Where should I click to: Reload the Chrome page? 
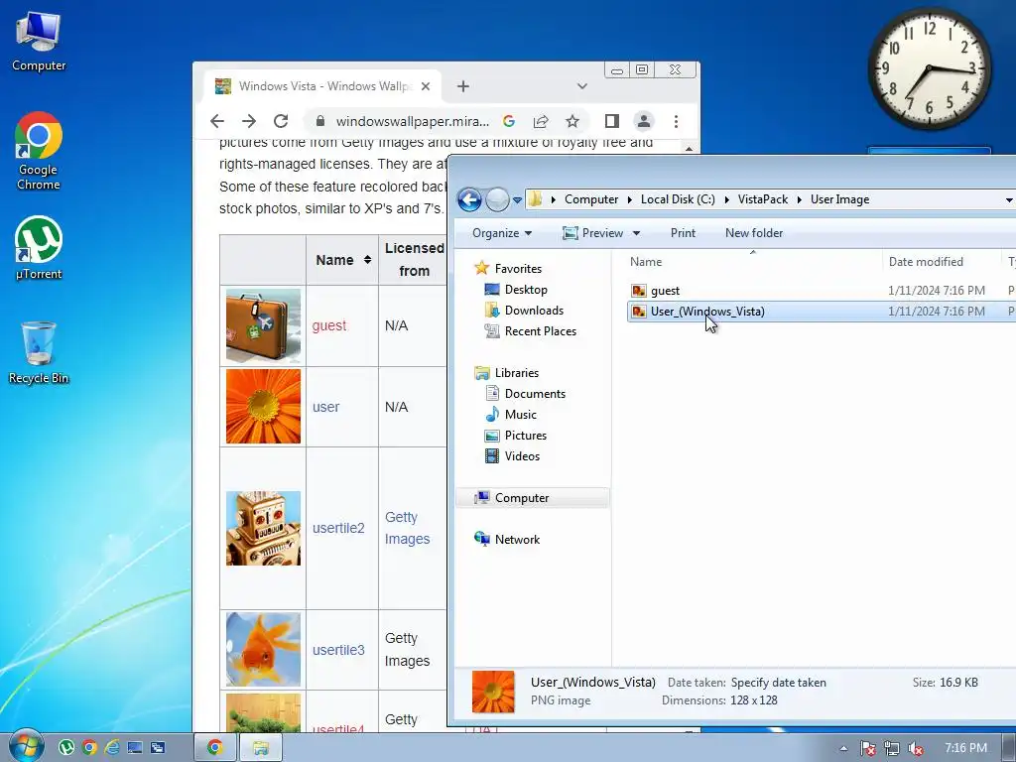(281, 121)
